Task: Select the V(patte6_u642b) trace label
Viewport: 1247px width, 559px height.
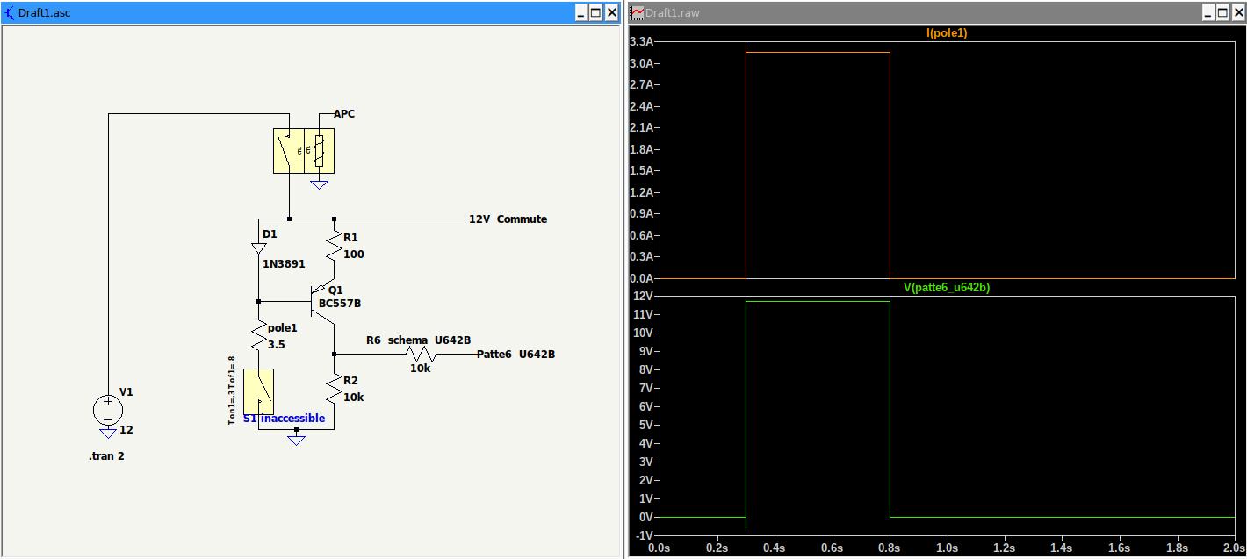Action: [x=947, y=287]
